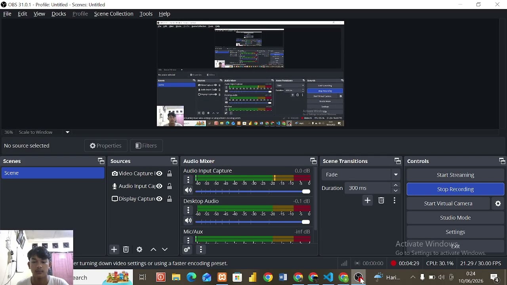Open Word from taskbar
Screen dimensions: 507x285
(283, 277)
